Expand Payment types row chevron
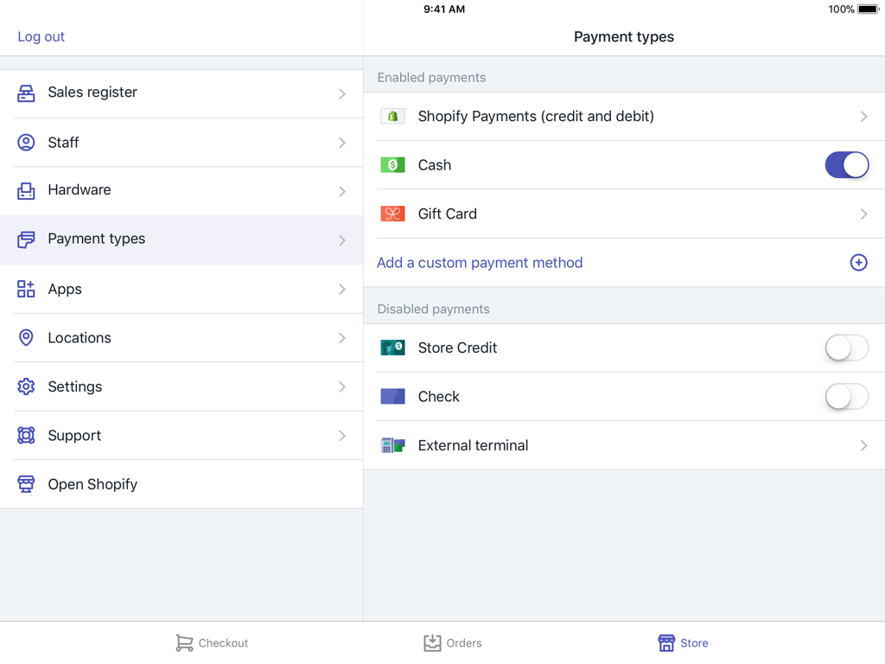The height and width of the screenshot is (664, 885). (342, 240)
